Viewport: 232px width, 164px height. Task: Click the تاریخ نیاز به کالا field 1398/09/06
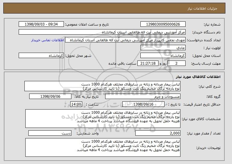pyautogui.click(x=50, y=97)
